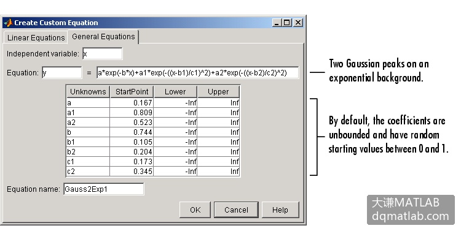The image size is (461, 231).
Task: Click the Lower column header
Action: pyautogui.click(x=175, y=92)
